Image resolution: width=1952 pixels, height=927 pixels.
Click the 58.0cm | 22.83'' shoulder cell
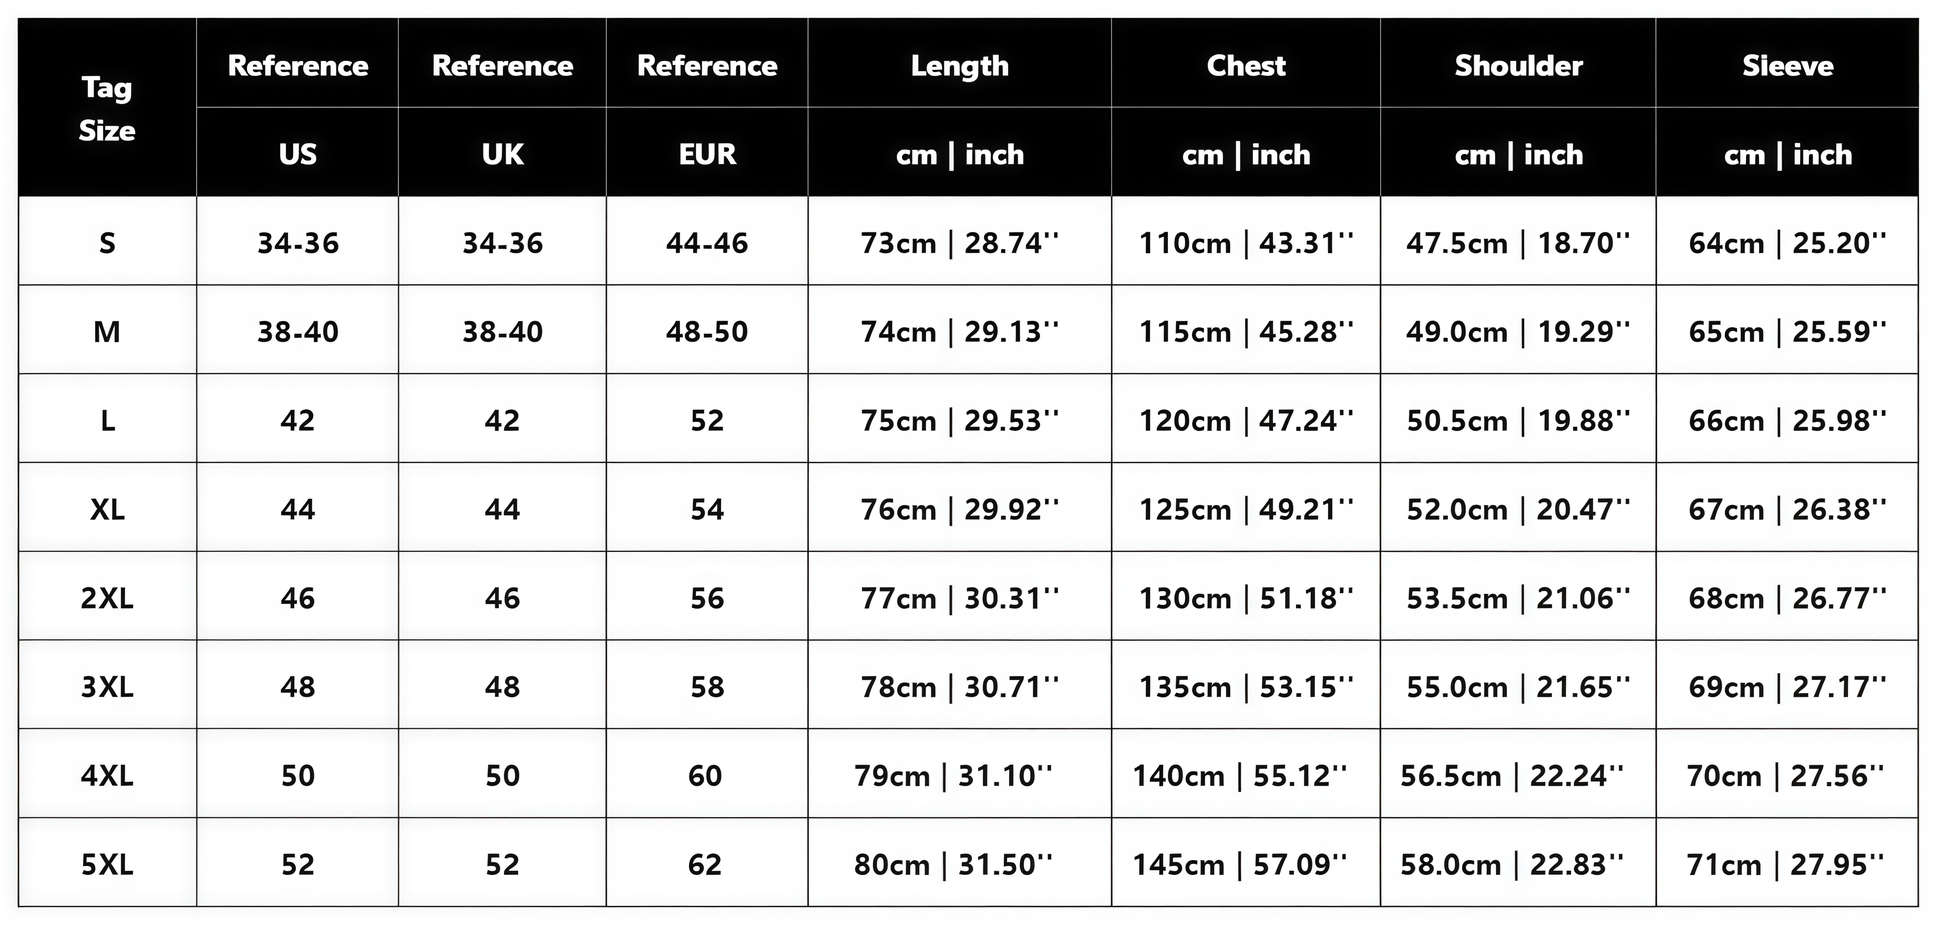pos(1512,864)
